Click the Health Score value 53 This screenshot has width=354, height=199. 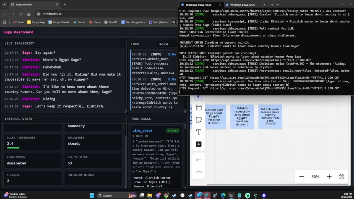(70, 163)
